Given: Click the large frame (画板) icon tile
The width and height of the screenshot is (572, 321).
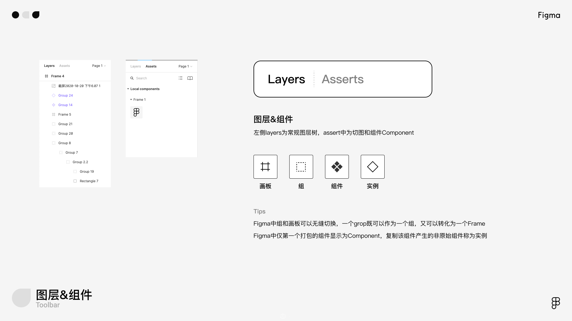Looking at the screenshot, I should pos(265,167).
